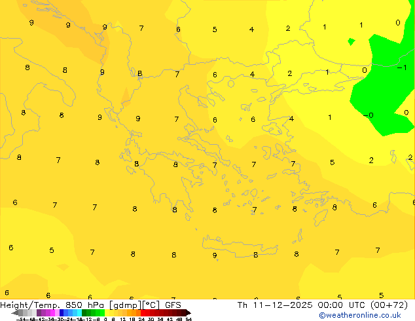The height and width of the screenshot is (321, 415).
Task: Click the legend's right dark-maroon arrow end
Action: (x=188, y=312)
